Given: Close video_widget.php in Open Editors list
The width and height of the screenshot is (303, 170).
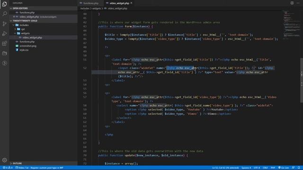Looking at the screenshot, I should (14, 17).
